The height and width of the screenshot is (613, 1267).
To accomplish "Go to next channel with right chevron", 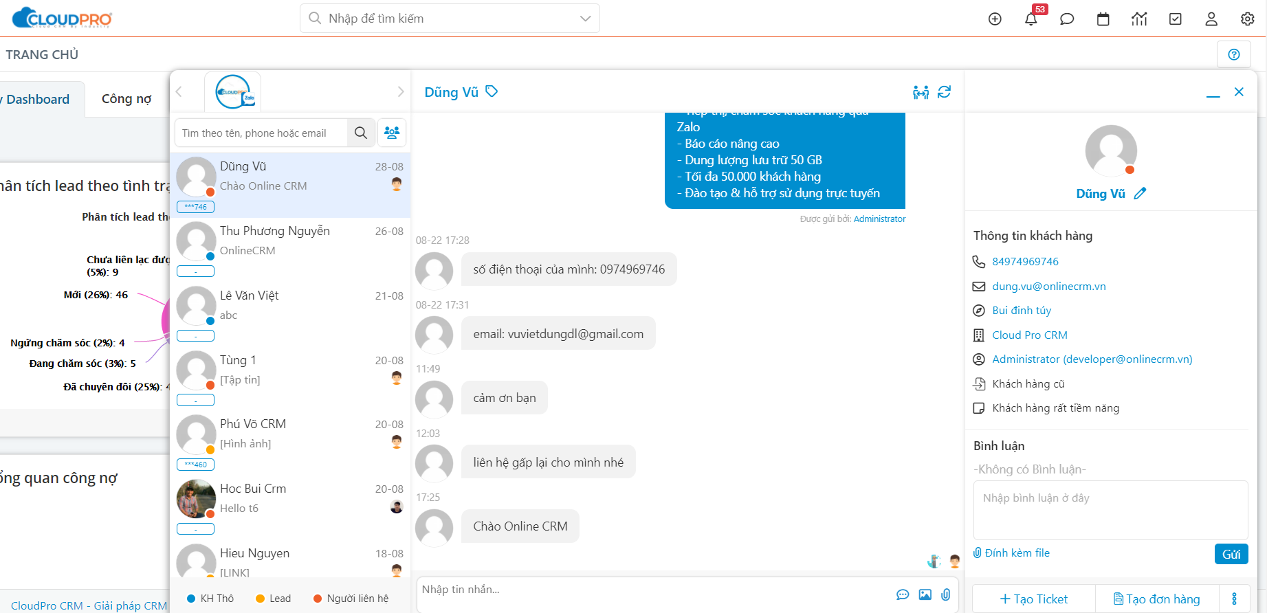I will [401, 91].
